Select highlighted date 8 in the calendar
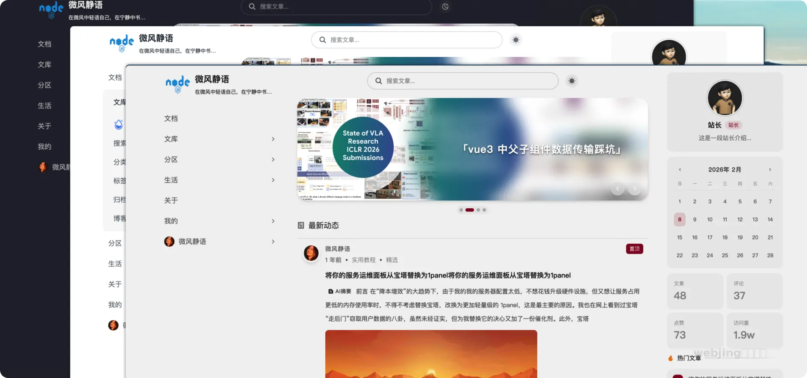This screenshot has width=807, height=378. tap(680, 219)
